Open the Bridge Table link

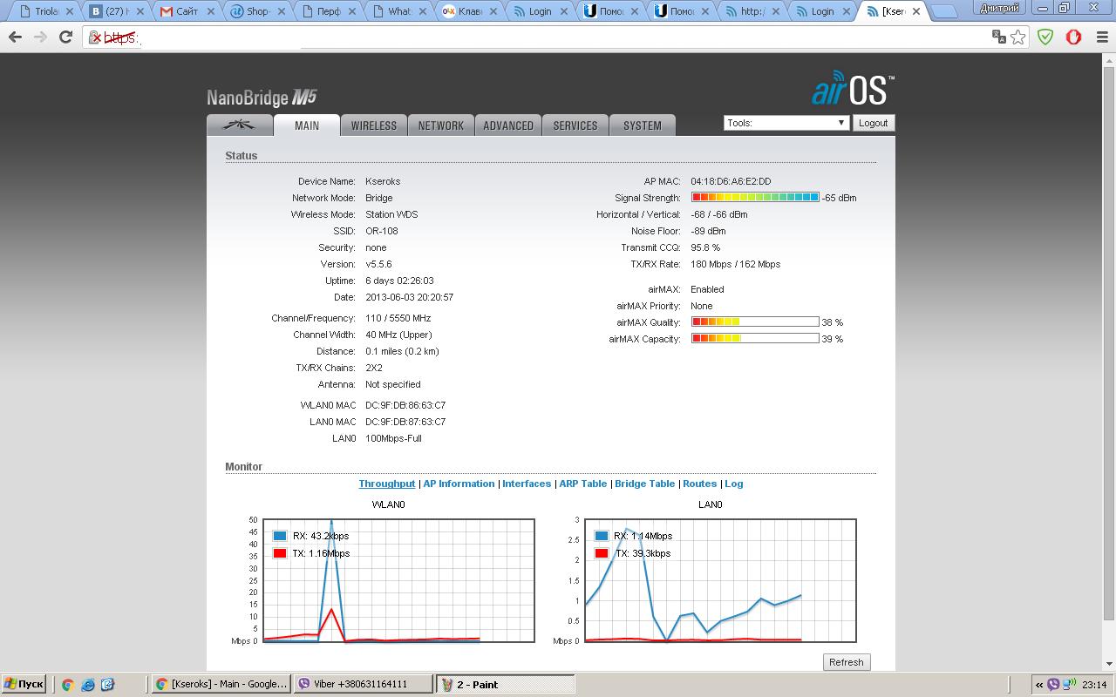(x=644, y=484)
